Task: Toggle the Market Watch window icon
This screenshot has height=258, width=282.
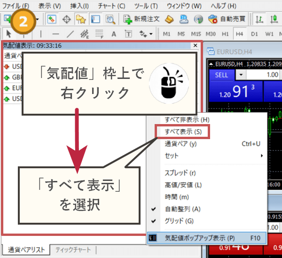Action: click(x=52, y=19)
